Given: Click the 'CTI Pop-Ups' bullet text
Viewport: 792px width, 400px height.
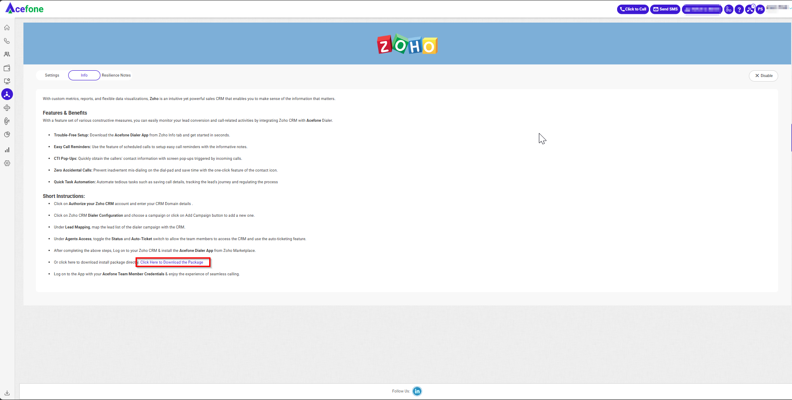Looking at the screenshot, I should pos(148,159).
